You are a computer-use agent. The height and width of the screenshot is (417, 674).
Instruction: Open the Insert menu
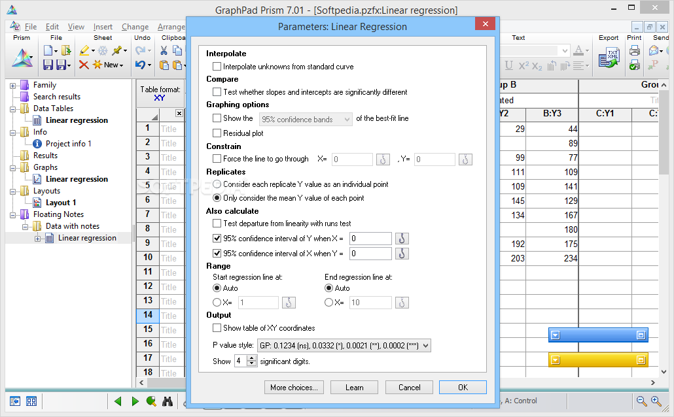[103, 27]
